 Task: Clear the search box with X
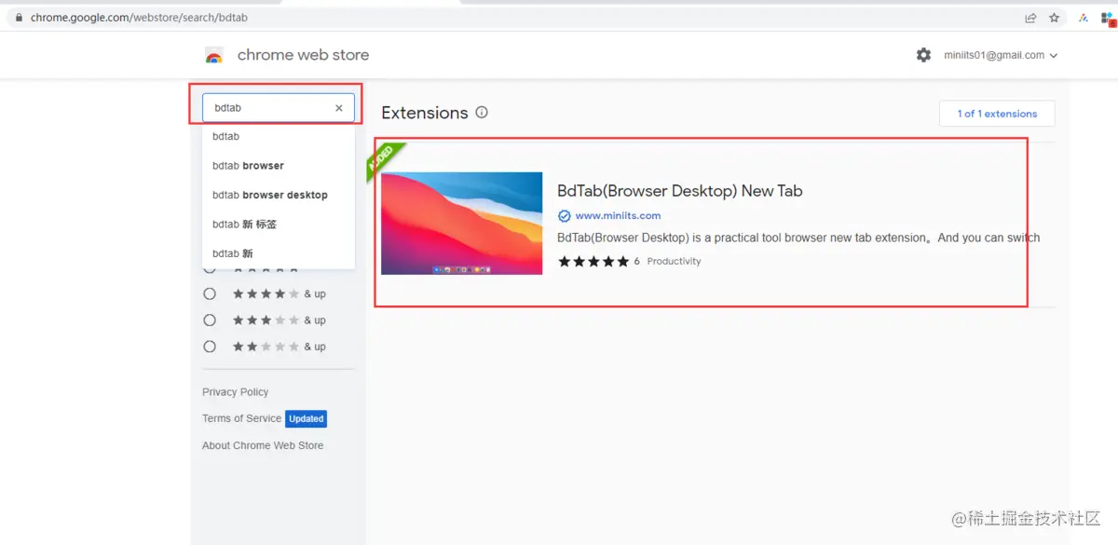339,108
